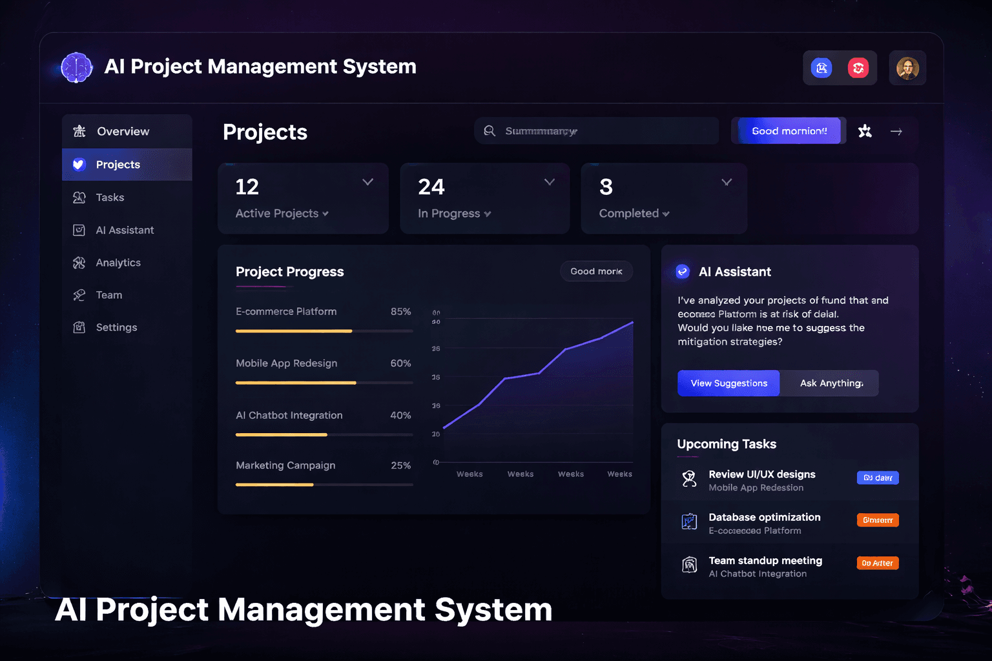The width and height of the screenshot is (992, 661).
Task: Click inside the search input field
Action: point(594,130)
